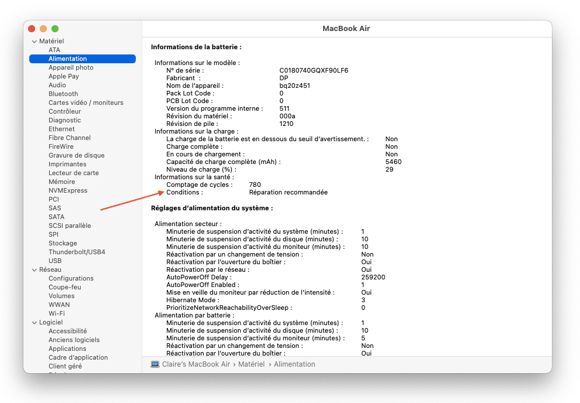580x403 pixels.
Task: Select Applications under Logiciel
Action: [x=67, y=349]
